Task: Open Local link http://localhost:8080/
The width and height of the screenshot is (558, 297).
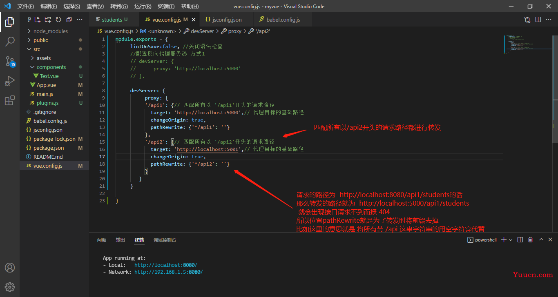Action: pyautogui.click(x=166, y=265)
